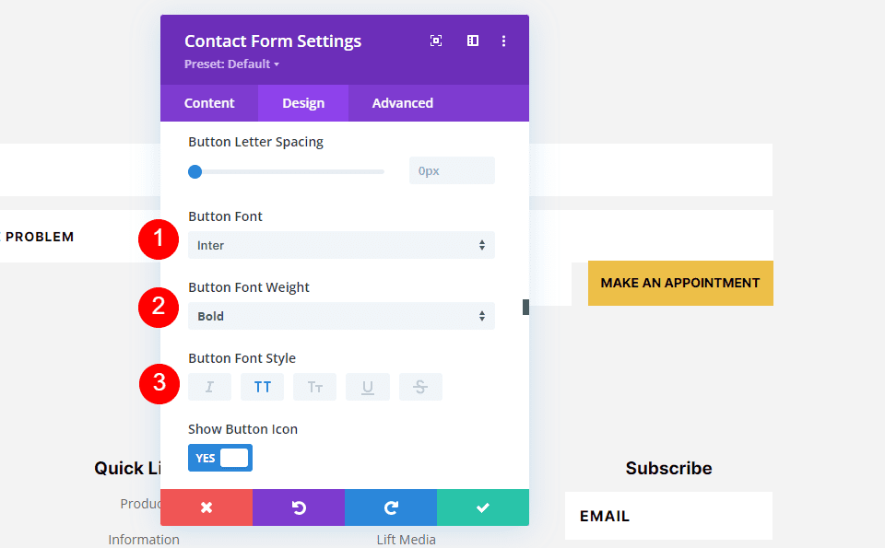This screenshot has width=885, height=548.
Task: Enable the capitalize Tt font style
Action: (x=314, y=386)
